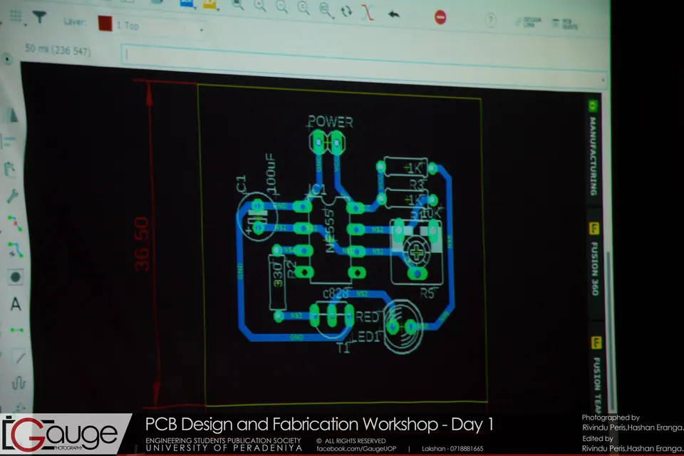Select the Route airwire tool
The width and height of the screenshot is (684, 456).
15,250
